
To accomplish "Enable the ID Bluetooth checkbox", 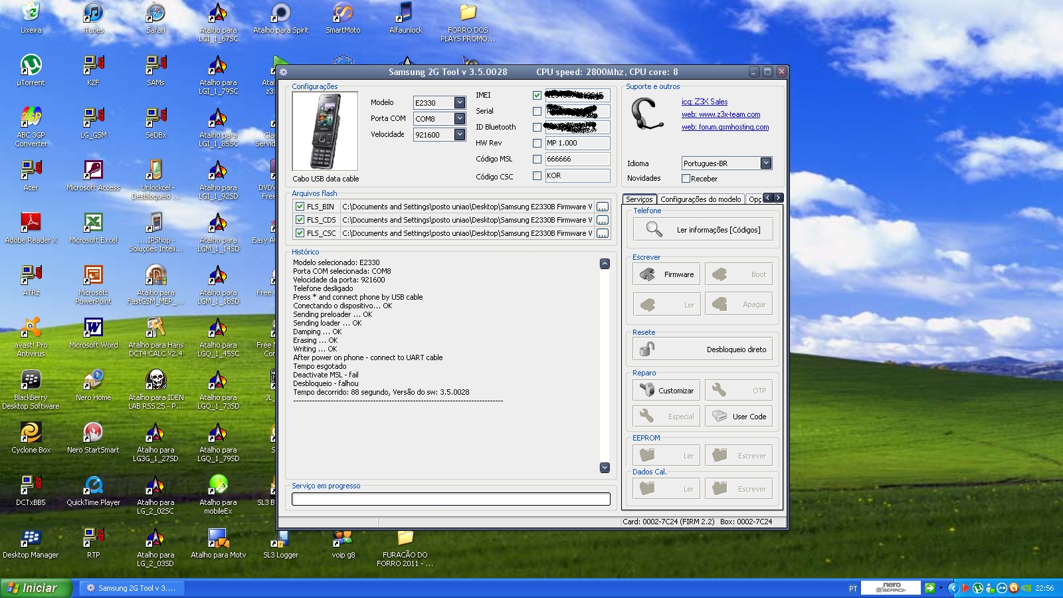I will pos(537,127).
